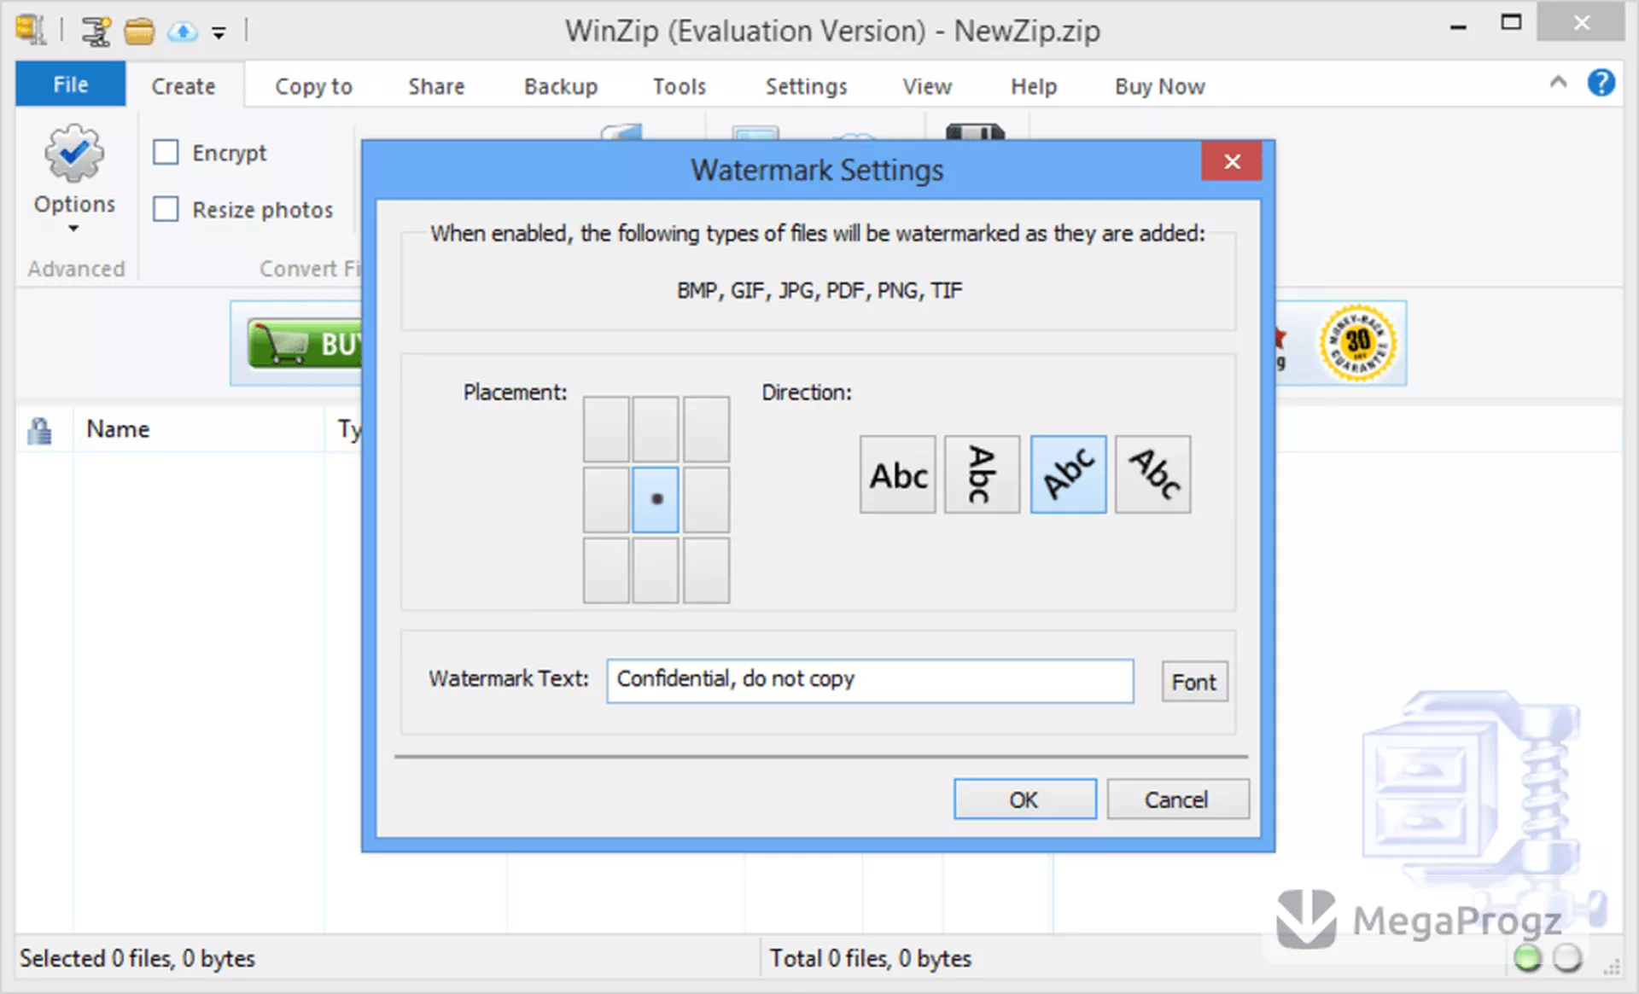Click the 'Total 0 files, 0 bytes' status

(870, 959)
